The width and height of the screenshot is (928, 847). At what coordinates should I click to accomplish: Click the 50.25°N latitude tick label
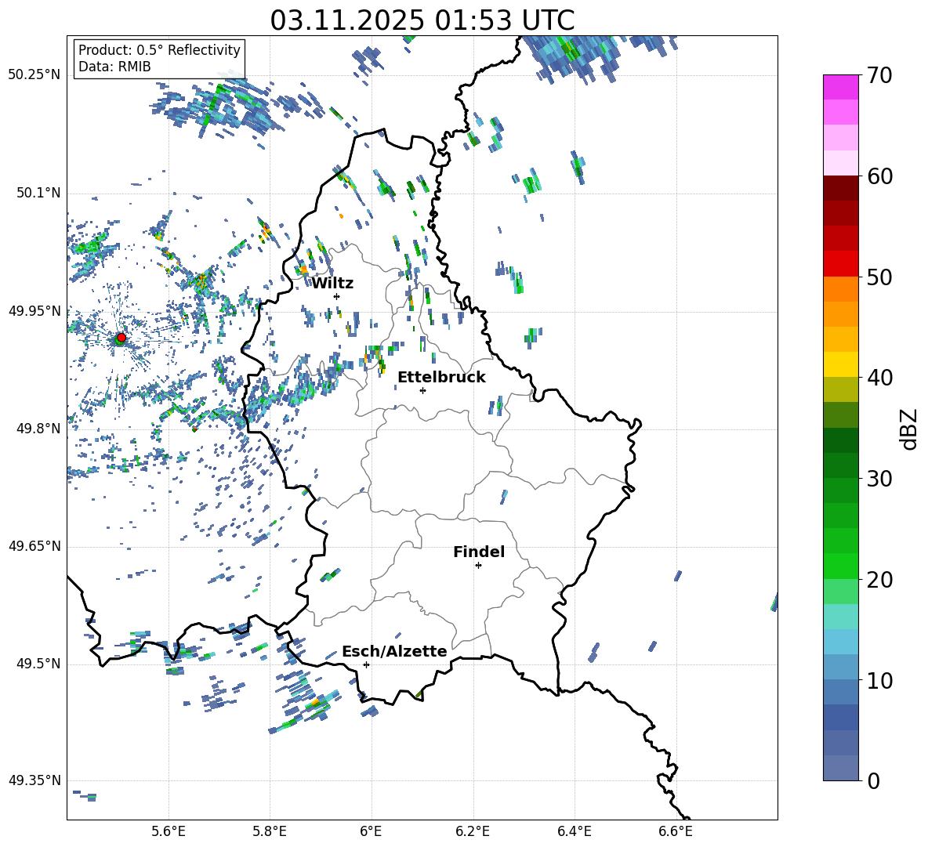click(34, 75)
